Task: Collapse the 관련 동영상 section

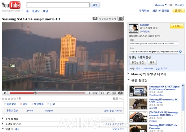Action: coord(137,80)
